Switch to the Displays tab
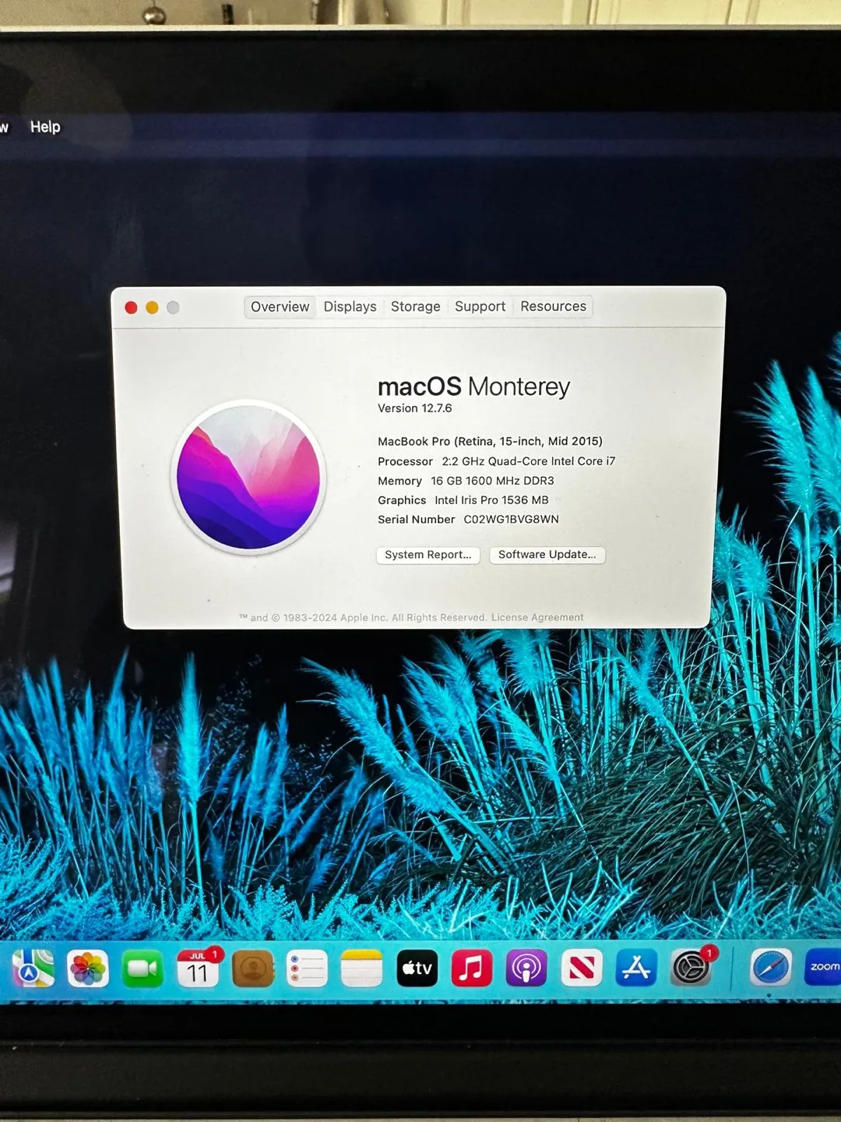 [350, 307]
